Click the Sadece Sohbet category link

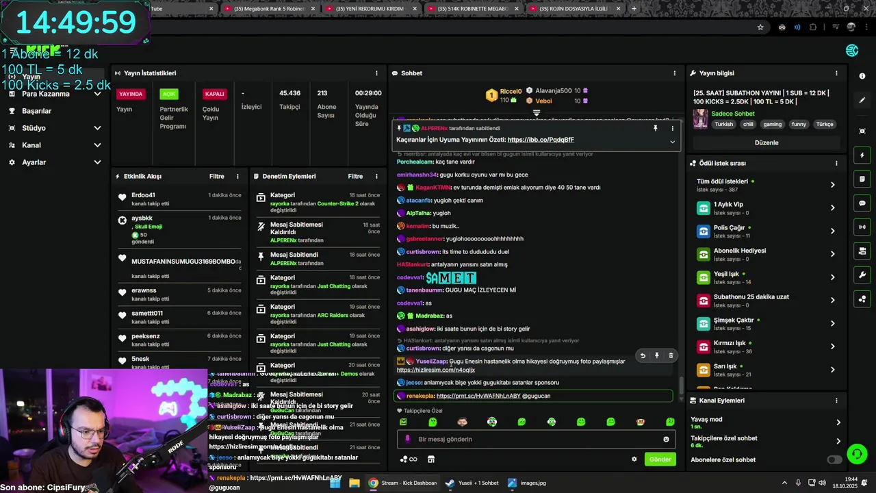click(x=733, y=114)
